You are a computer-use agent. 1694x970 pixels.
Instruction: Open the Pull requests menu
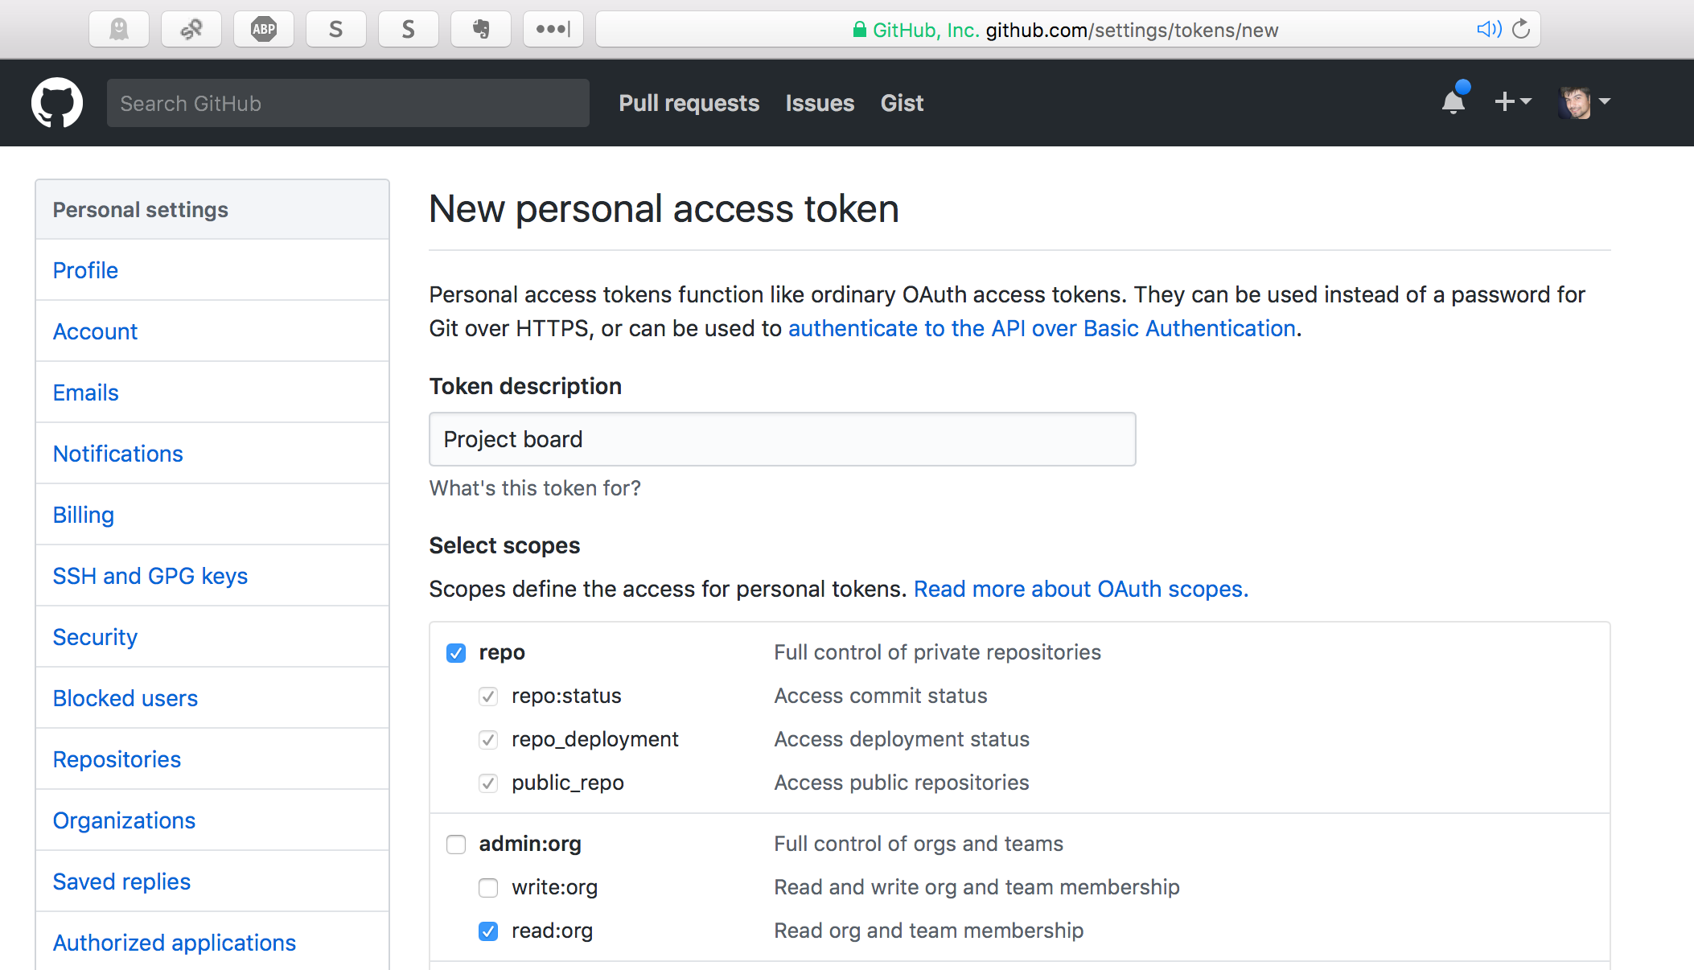pyautogui.click(x=689, y=103)
